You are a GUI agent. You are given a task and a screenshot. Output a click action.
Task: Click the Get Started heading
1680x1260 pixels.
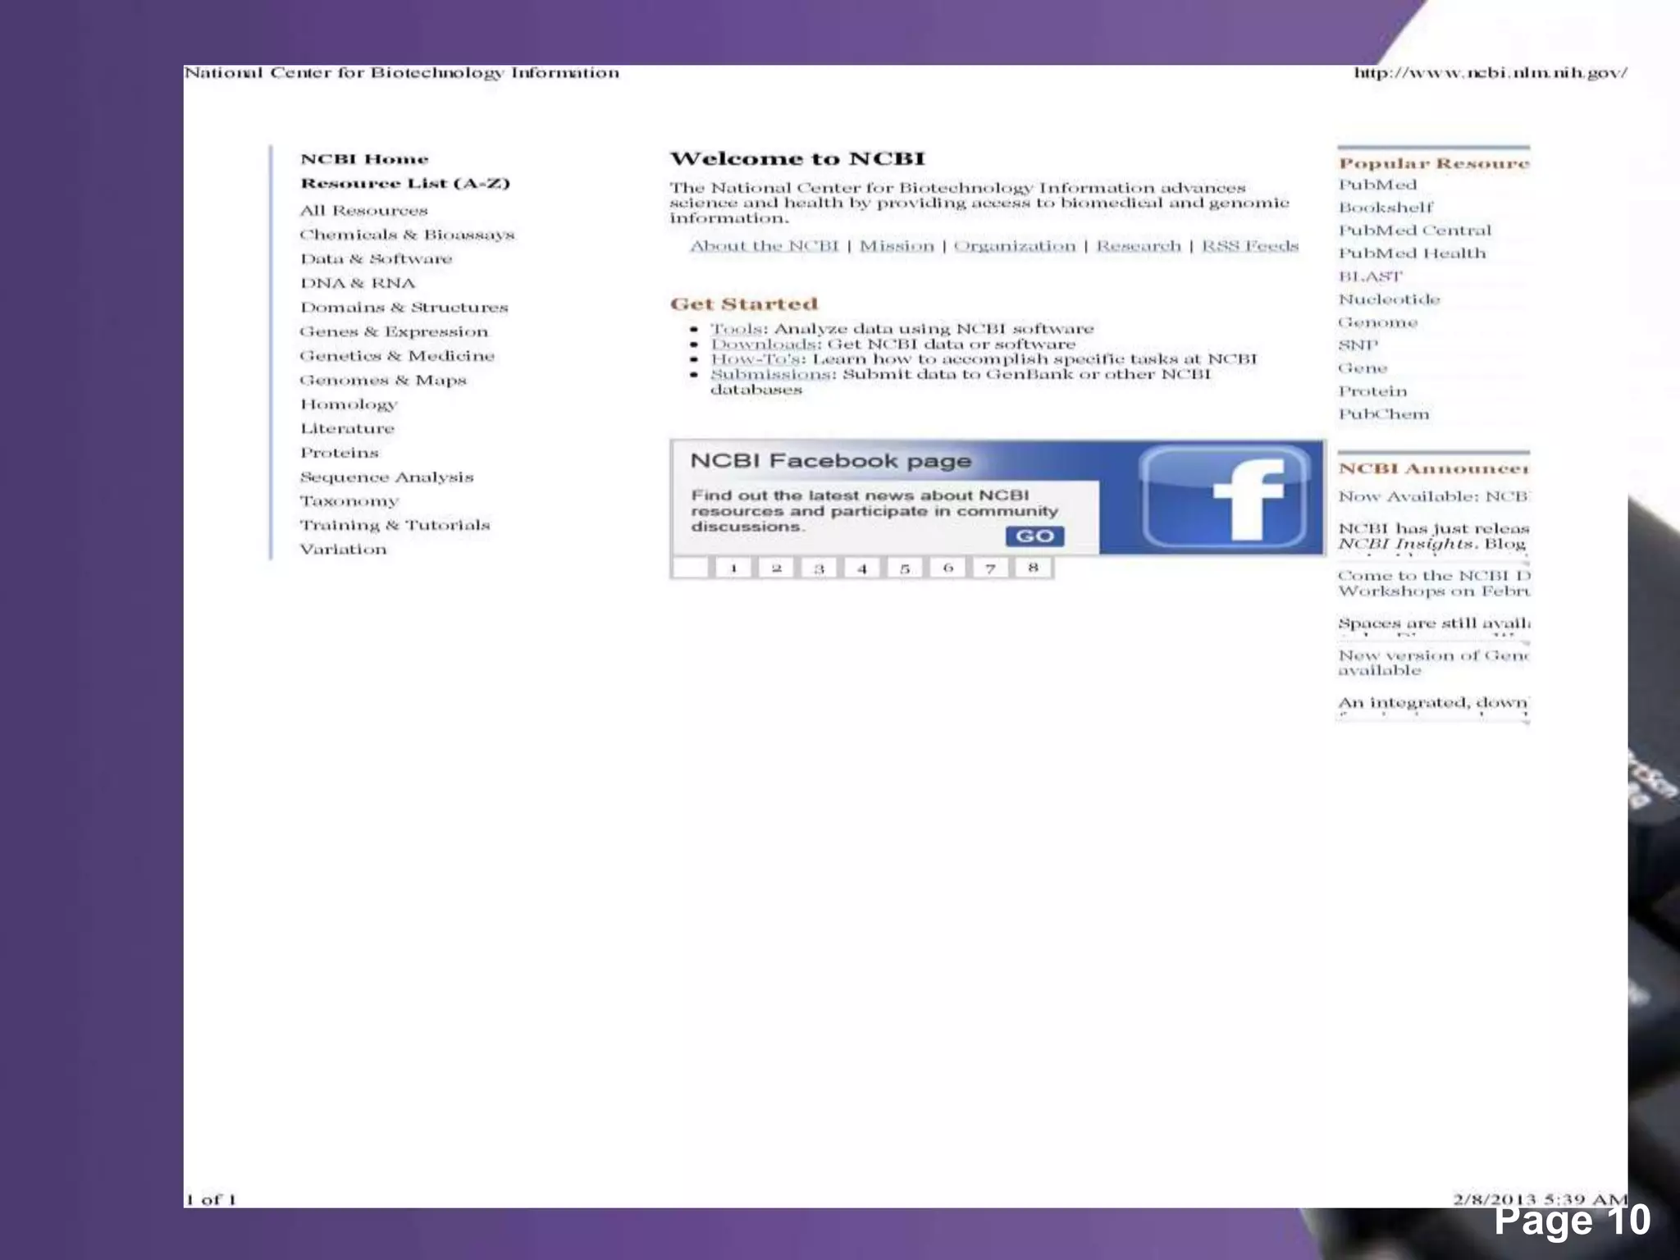[x=744, y=304]
